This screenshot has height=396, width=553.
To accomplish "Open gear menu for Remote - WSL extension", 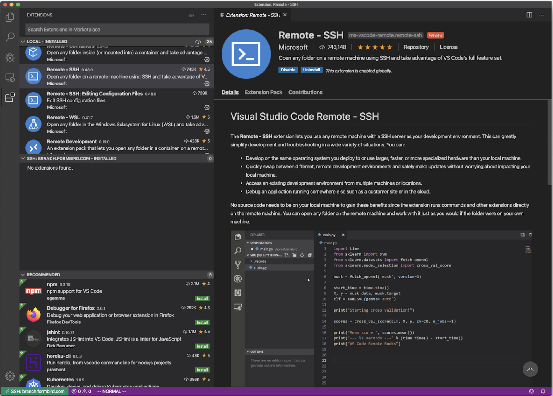I will pyautogui.click(x=207, y=131).
